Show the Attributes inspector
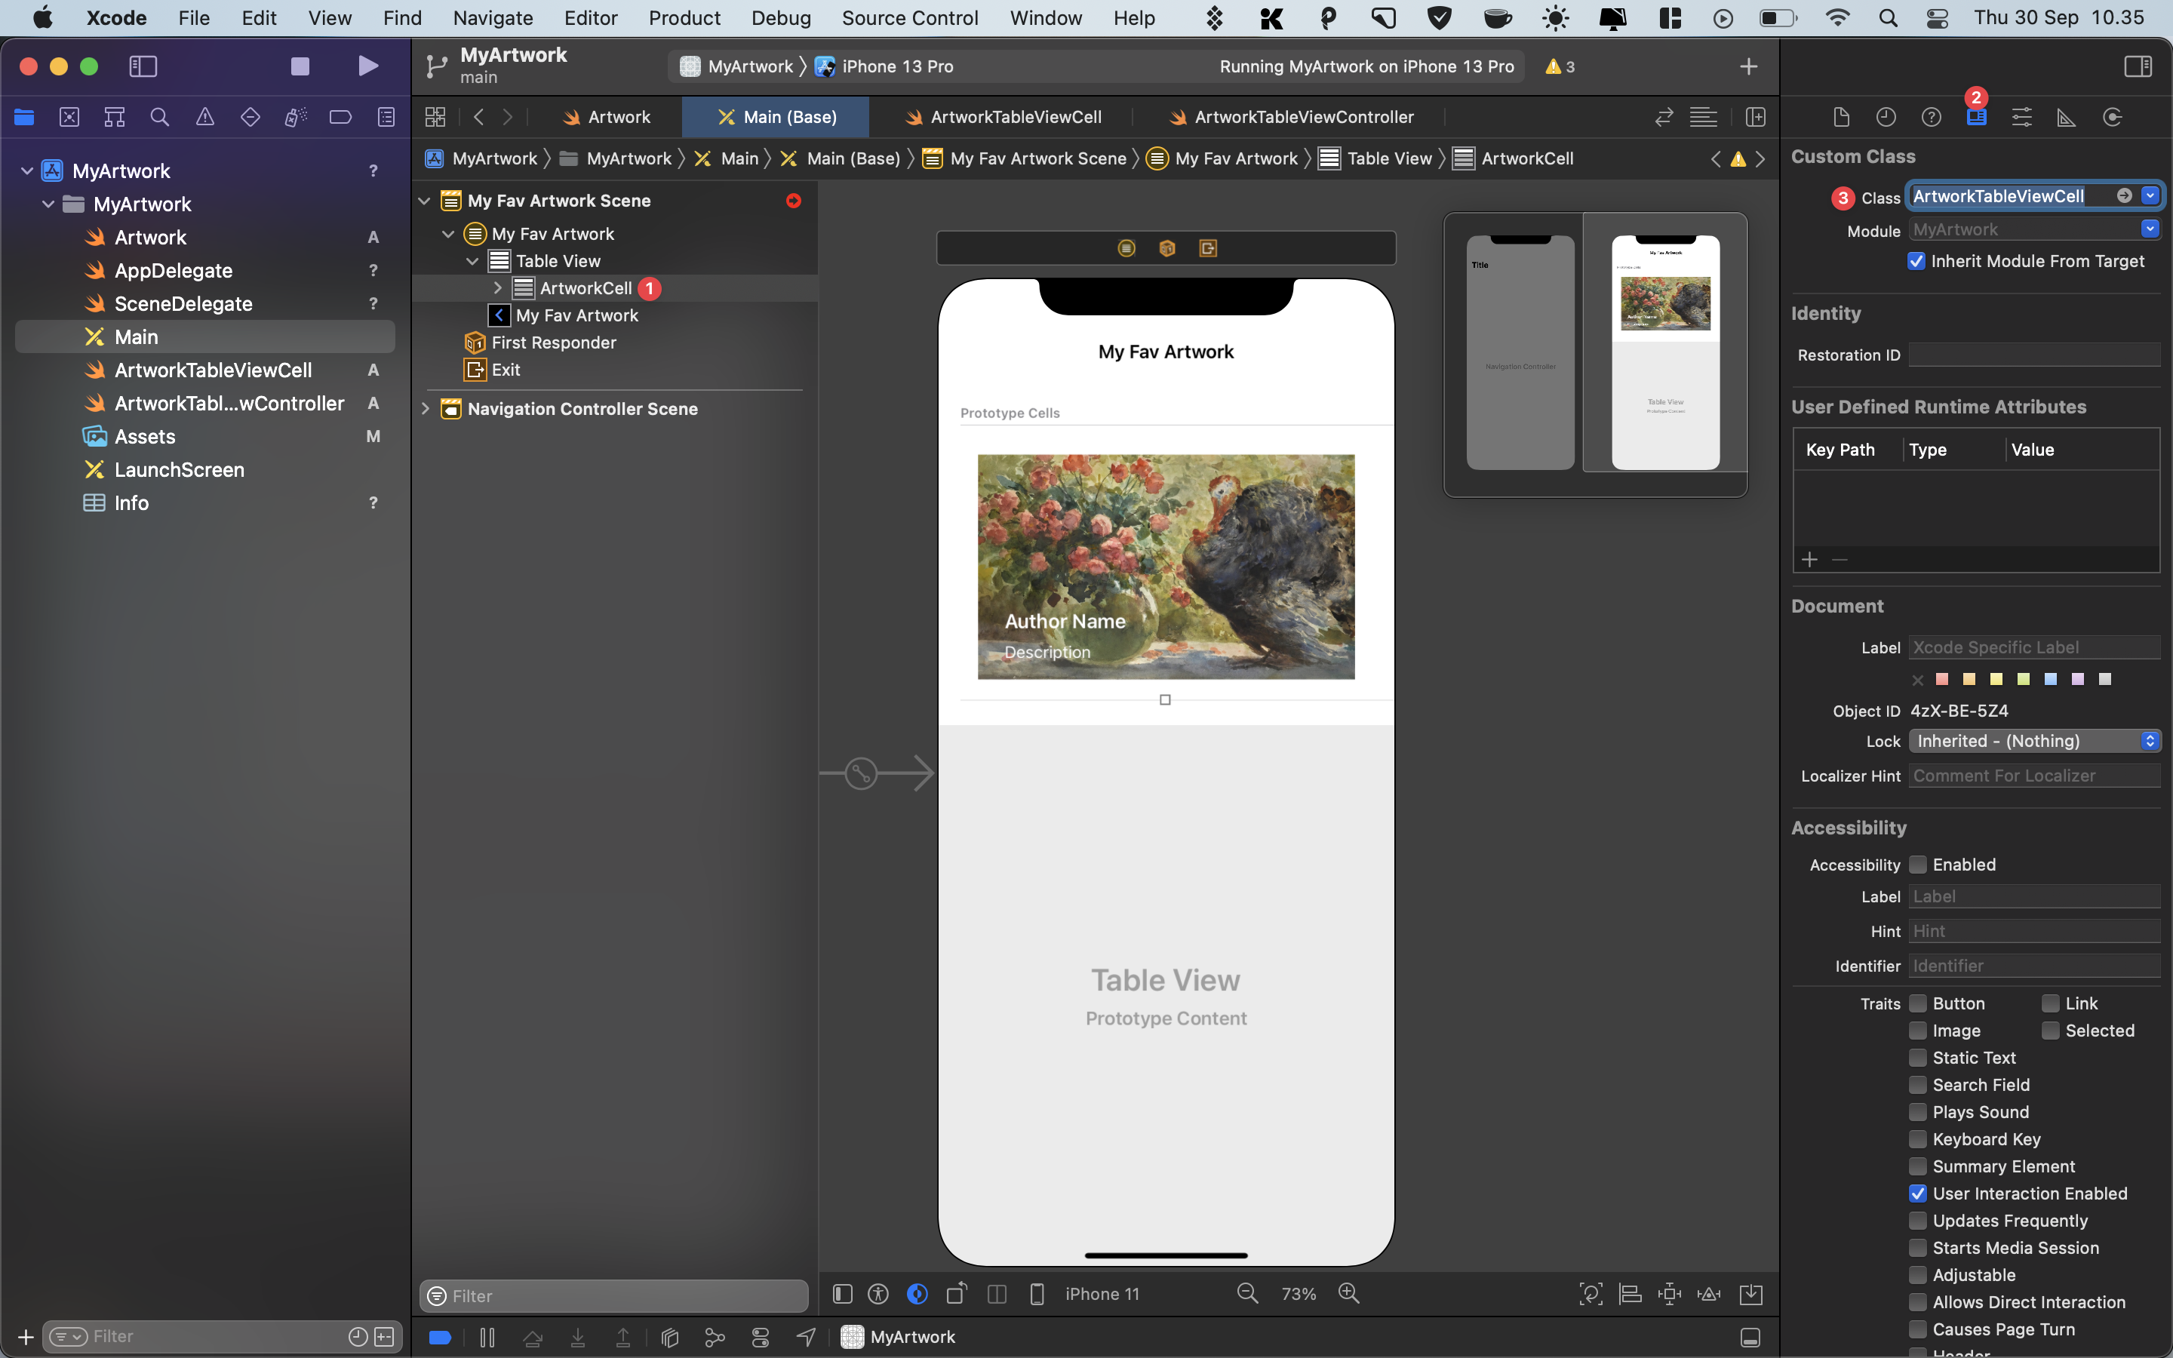 [x=2021, y=117]
